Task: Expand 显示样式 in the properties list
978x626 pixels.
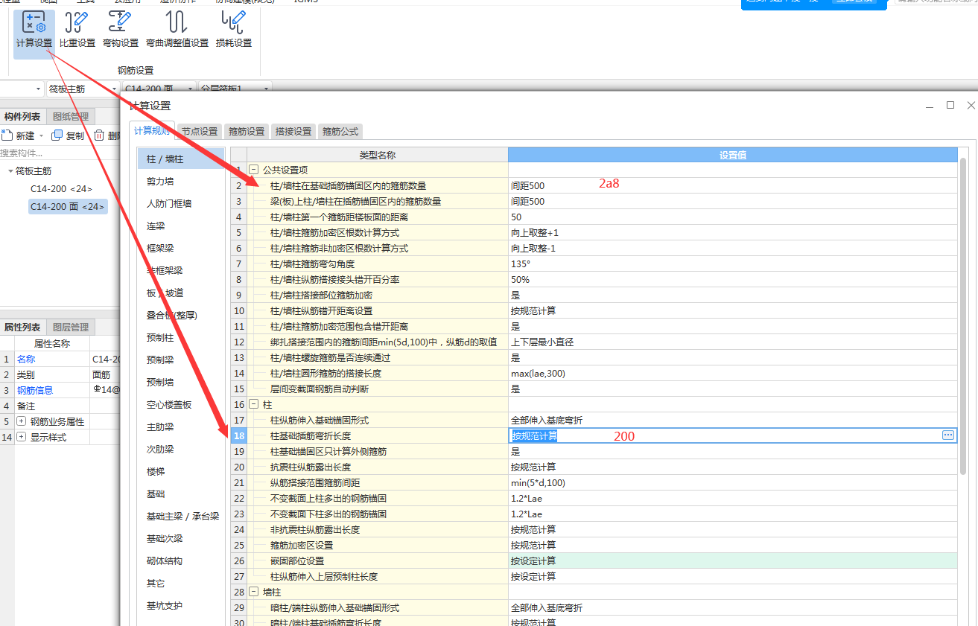Action: click(21, 437)
